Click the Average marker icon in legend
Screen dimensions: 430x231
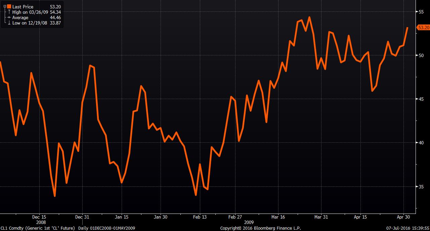(9, 17)
